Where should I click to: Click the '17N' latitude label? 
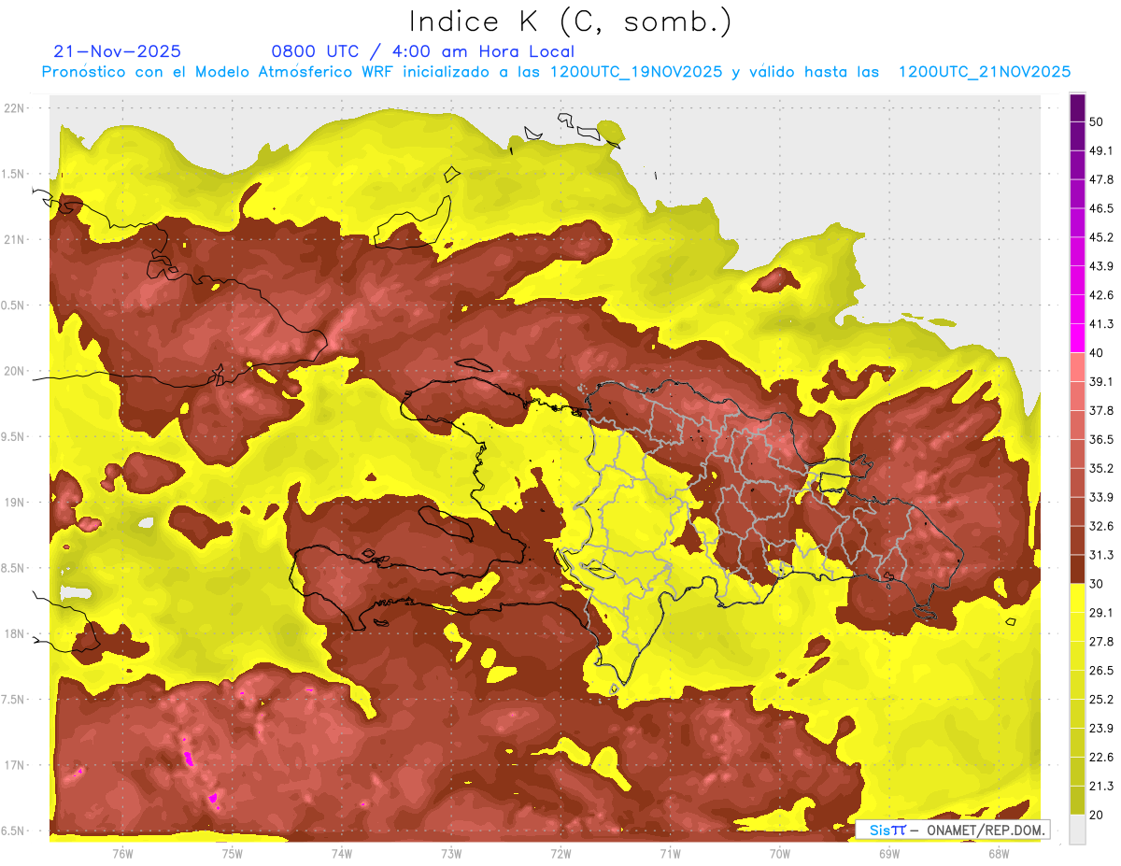pos(16,765)
